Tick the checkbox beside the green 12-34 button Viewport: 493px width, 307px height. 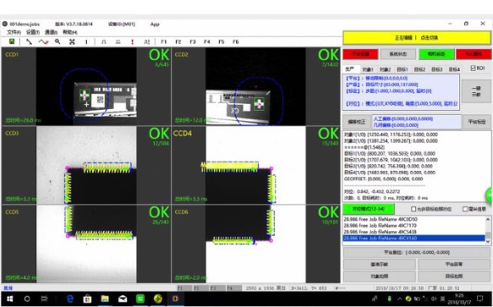pos(414,209)
